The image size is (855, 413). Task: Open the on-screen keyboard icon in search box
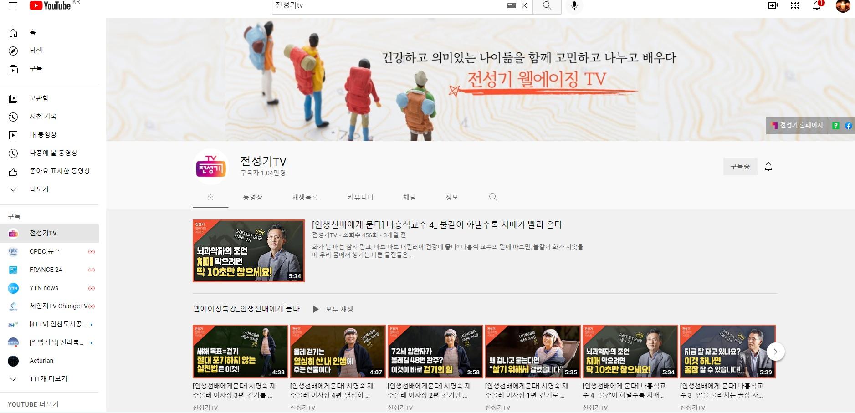point(512,5)
